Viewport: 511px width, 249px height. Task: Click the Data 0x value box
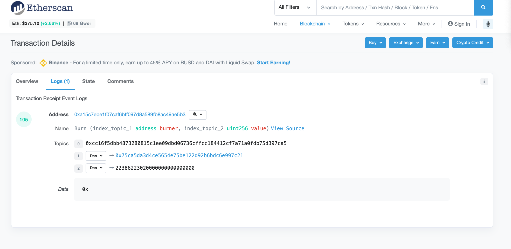click(262, 189)
